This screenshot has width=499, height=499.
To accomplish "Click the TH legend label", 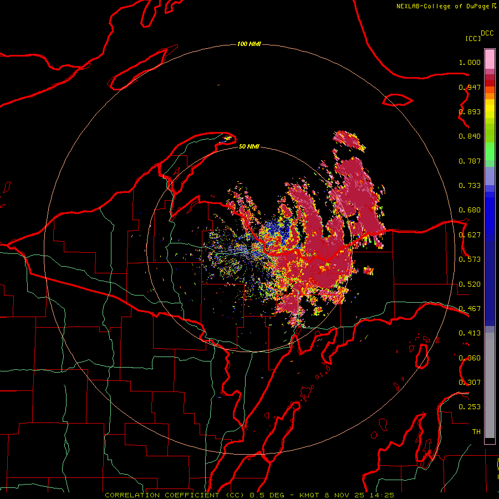I will pyautogui.click(x=476, y=432).
